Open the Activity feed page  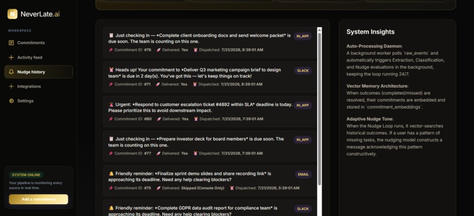[38, 58]
